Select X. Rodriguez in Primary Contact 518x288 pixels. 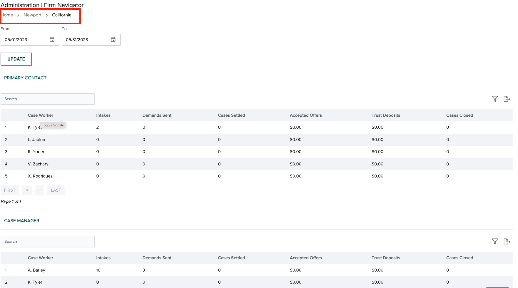point(40,176)
